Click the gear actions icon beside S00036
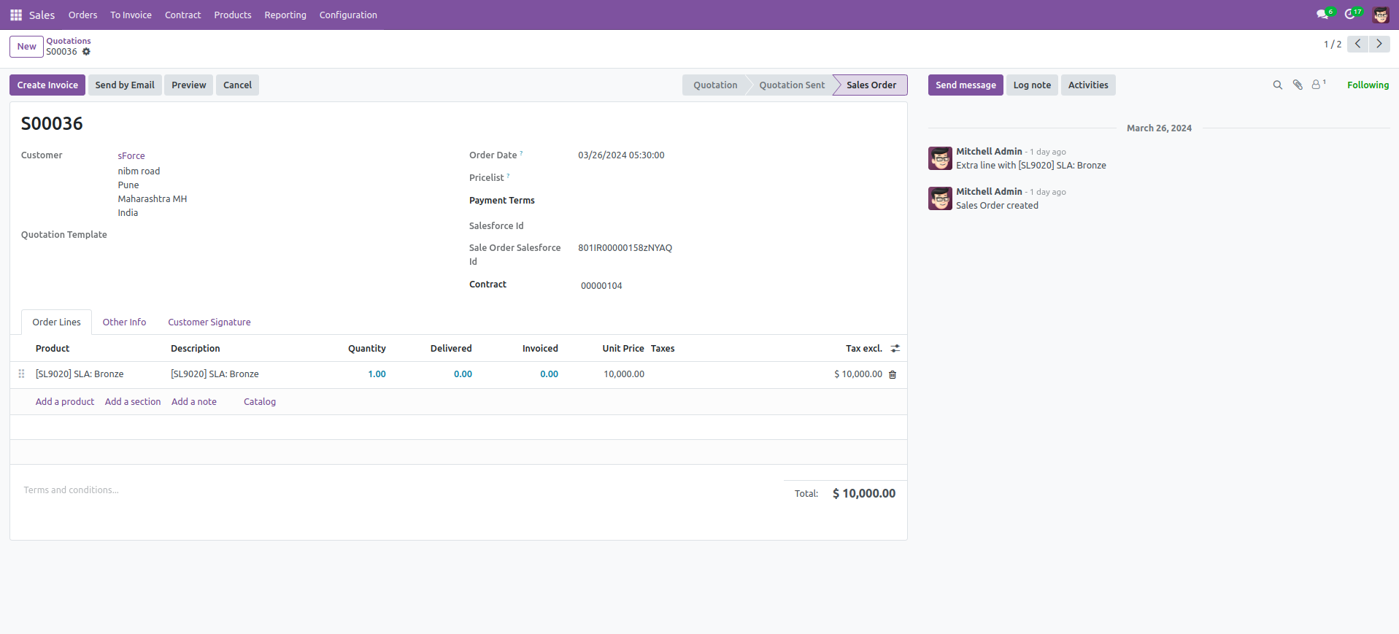 click(86, 52)
